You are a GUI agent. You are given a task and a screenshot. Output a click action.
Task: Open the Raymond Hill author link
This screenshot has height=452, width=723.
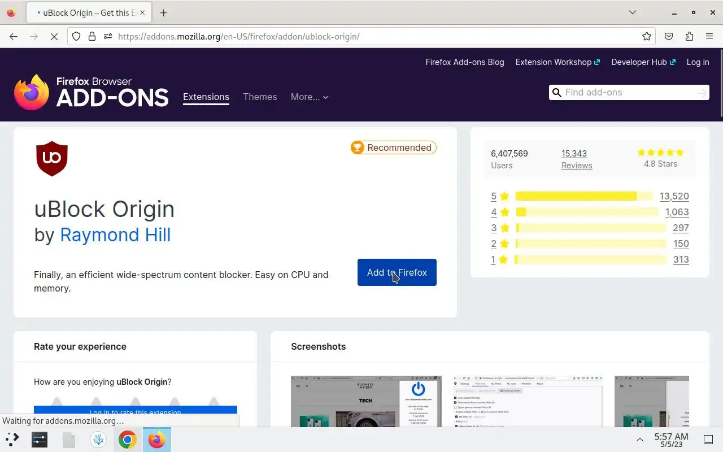(115, 234)
